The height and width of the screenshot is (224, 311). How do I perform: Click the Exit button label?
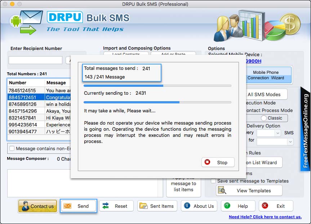pyautogui.click(x=281, y=206)
